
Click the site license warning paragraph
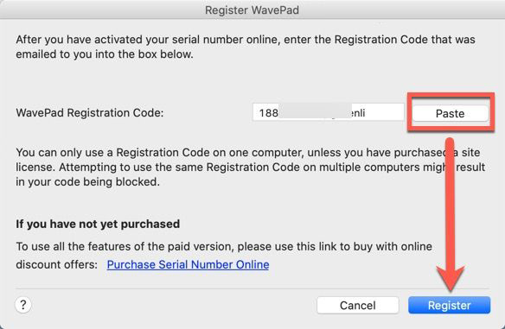click(250, 167)
